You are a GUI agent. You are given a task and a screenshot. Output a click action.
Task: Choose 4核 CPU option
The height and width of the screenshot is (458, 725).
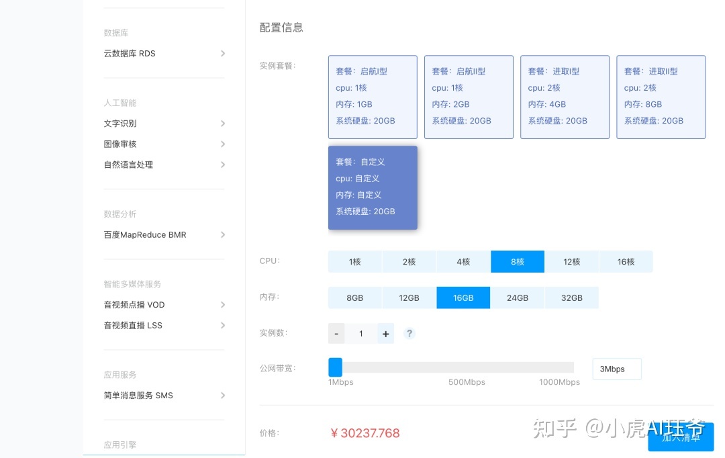point(463,262)
